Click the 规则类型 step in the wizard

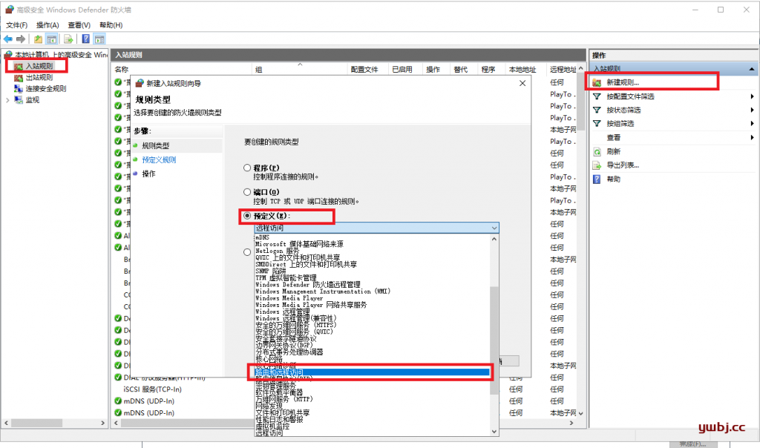[156, 146]
